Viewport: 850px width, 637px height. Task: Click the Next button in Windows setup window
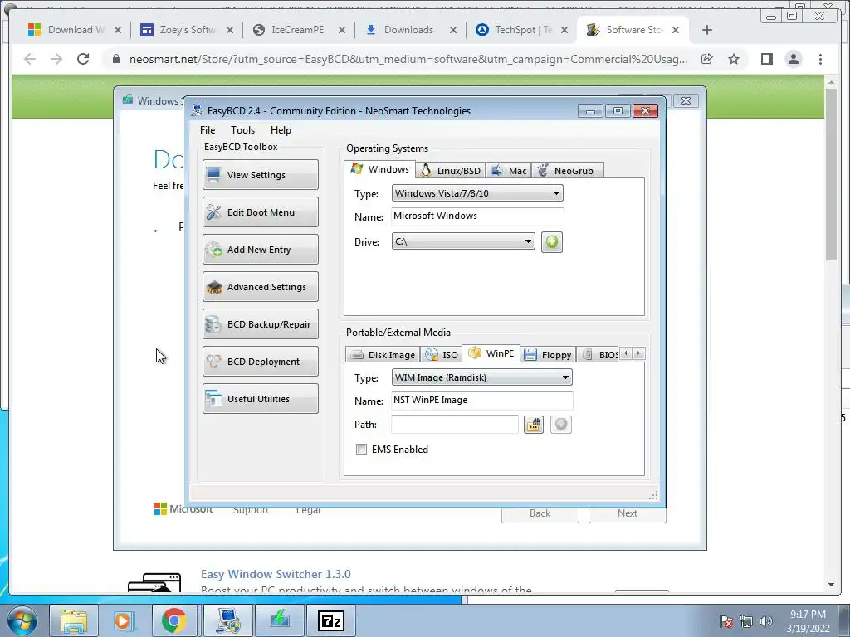628,513
